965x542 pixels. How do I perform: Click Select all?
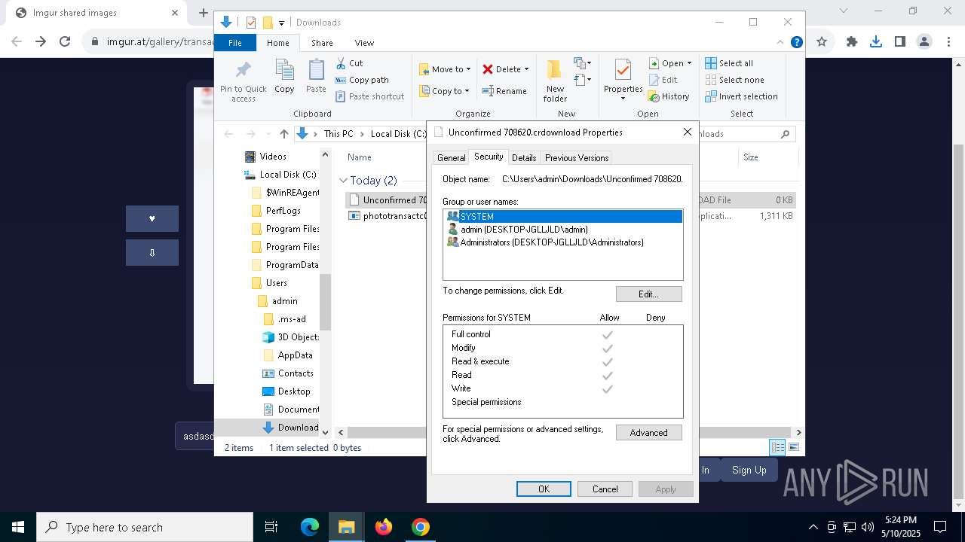tap(729, 63)
